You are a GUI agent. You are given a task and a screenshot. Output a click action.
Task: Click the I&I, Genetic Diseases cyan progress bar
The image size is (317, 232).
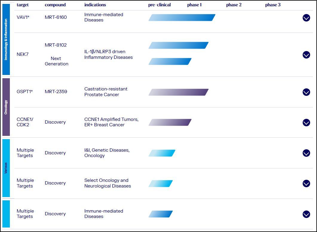point(162,153)
